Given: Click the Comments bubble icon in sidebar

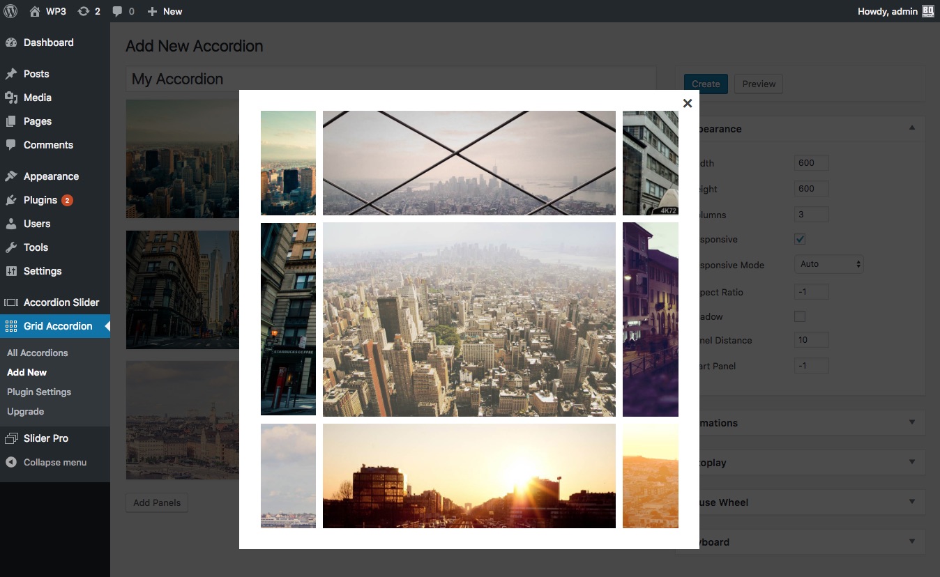Looking at the screenshot, I should (x=10, y=145).
